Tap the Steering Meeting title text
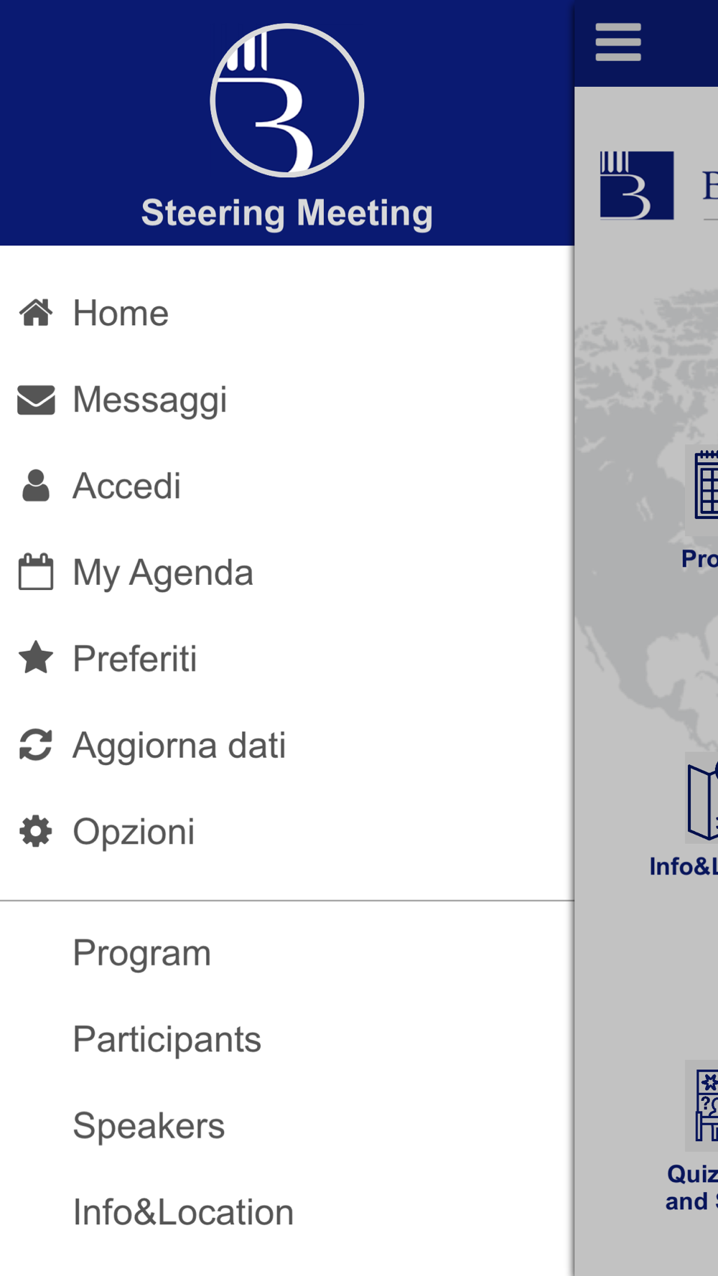The width and height of the screenshot is (718, 1276). click(287, 213)
